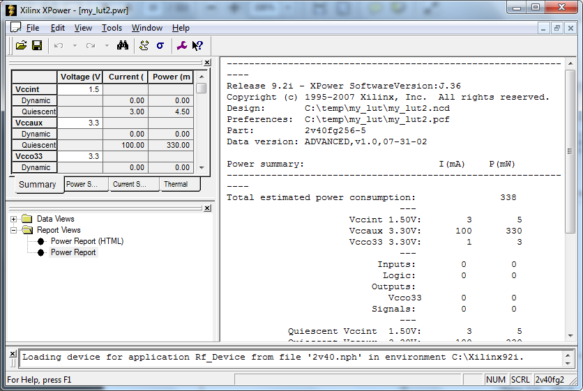Open the Window menu
Screen dimensions: 583x391
[x=147, y=28]
